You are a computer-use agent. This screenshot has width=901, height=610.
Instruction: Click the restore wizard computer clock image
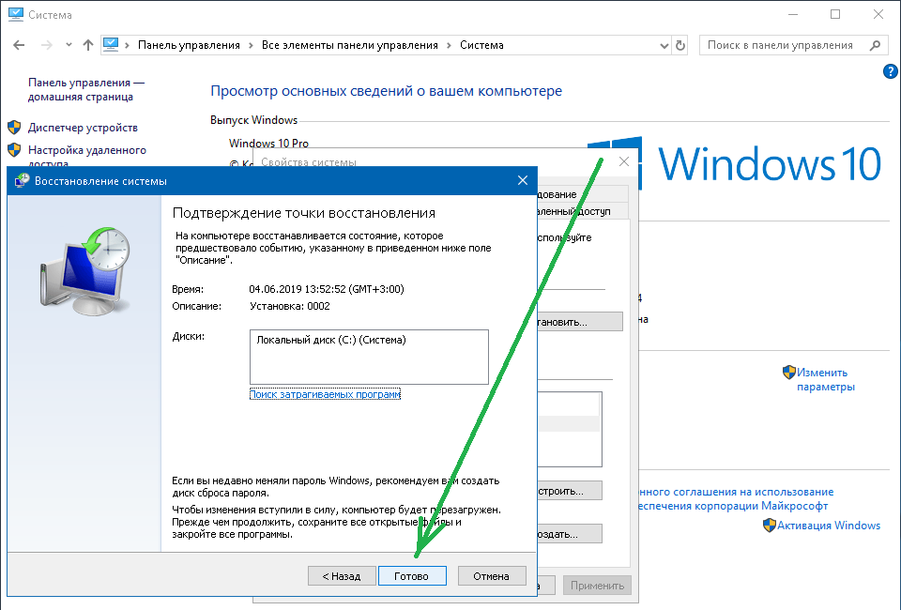(x=85, y=270)
